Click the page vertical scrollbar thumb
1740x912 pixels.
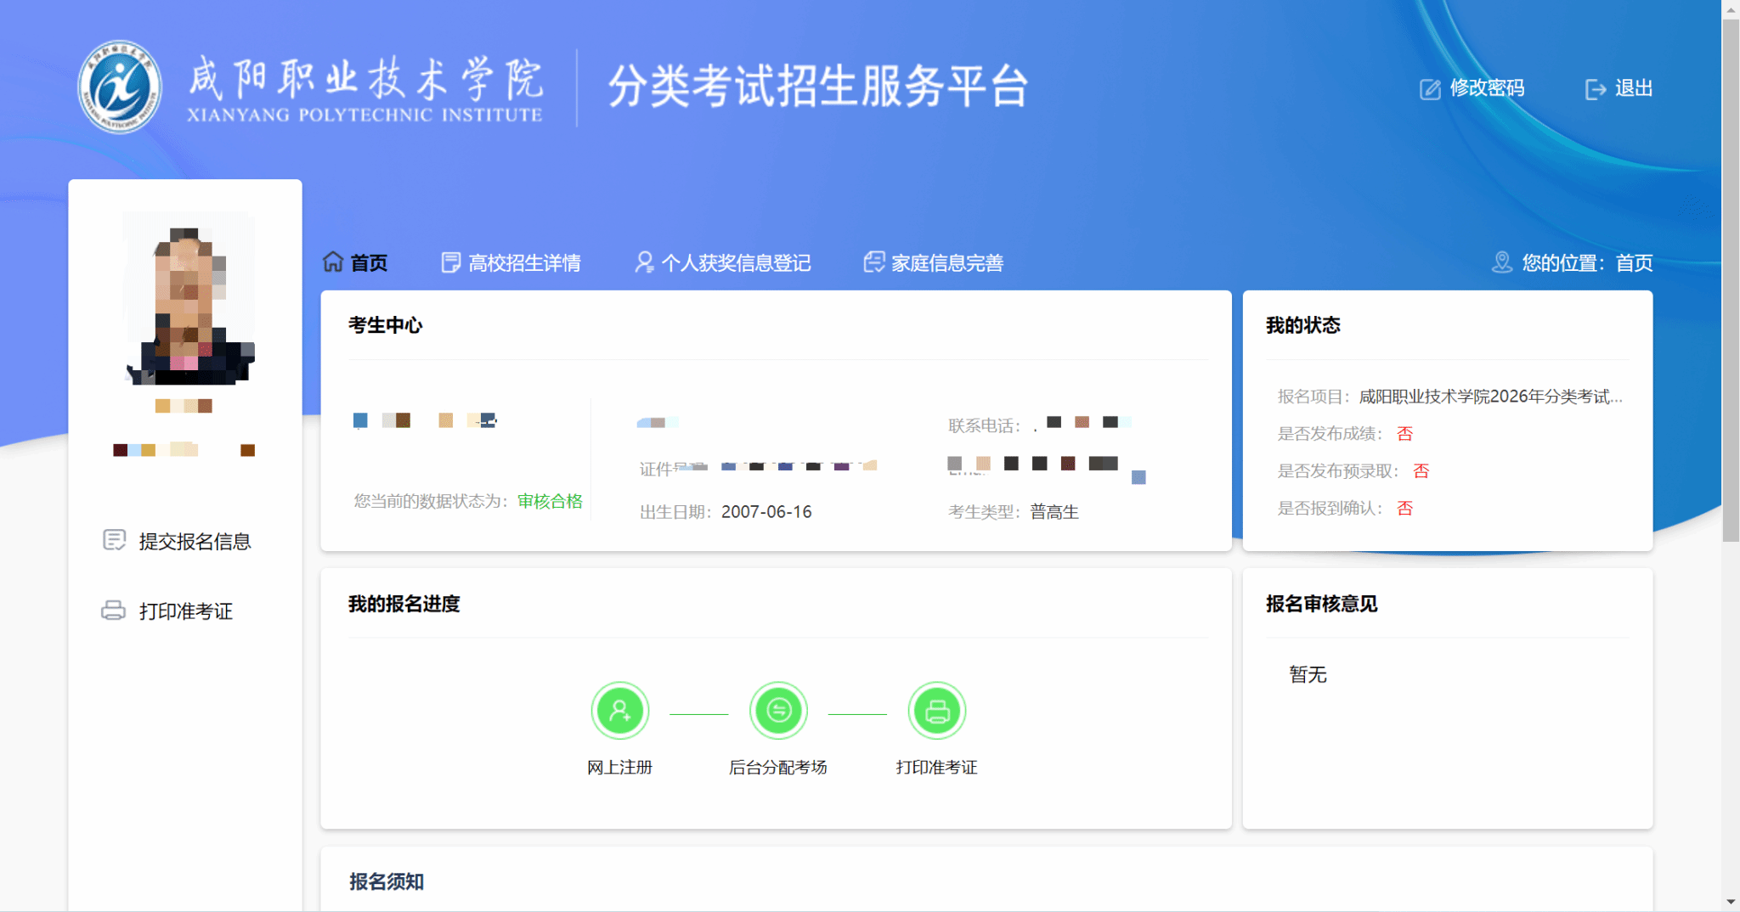point(1730,280)
